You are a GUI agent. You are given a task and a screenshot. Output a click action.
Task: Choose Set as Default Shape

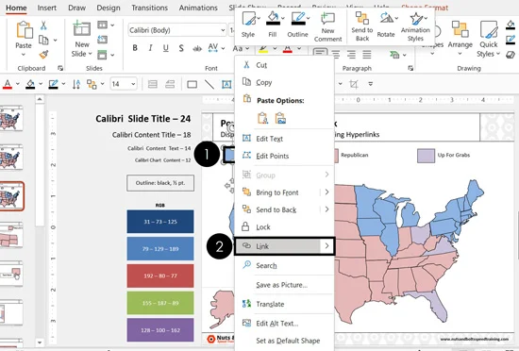pyautogui.click(x=284, y=341)
